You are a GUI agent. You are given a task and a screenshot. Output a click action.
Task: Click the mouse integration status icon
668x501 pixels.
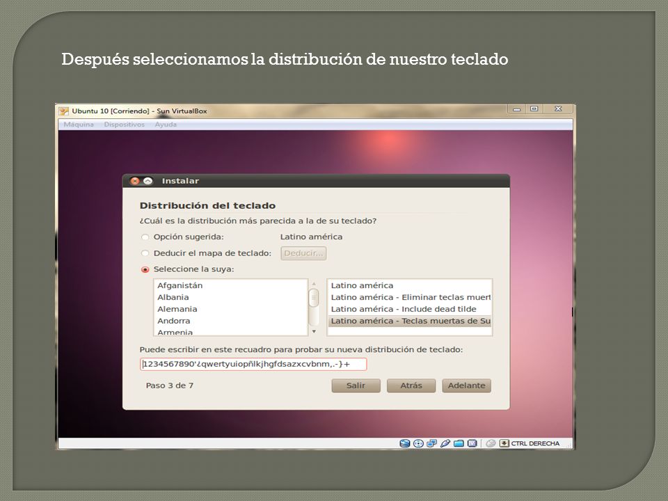pos(491,443)
